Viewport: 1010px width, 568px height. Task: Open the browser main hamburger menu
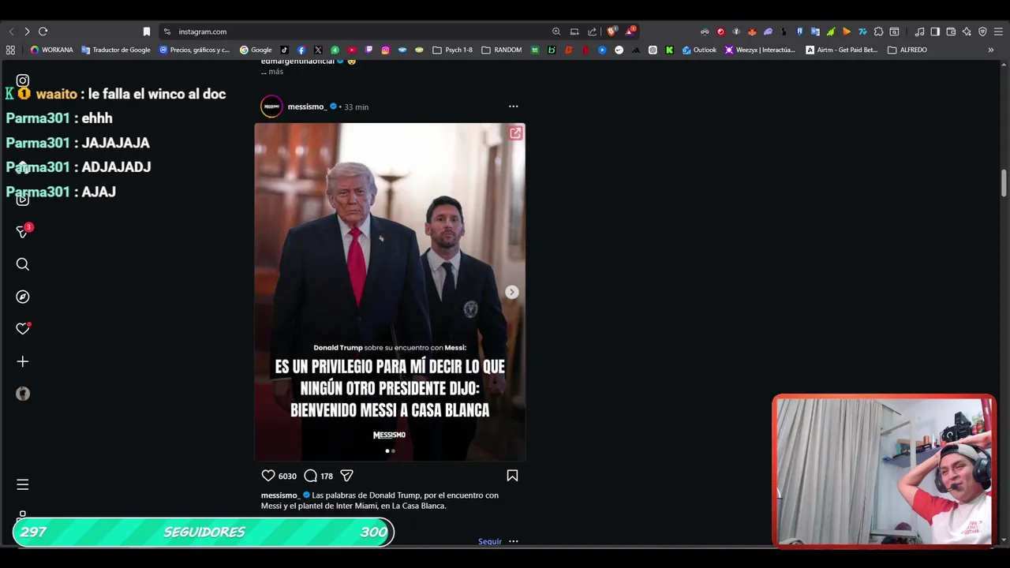point(998,32)
